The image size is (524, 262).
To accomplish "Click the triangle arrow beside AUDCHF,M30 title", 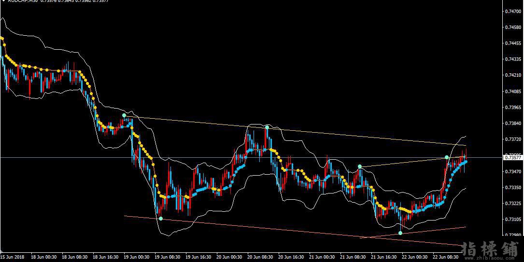I will [3, 0].
